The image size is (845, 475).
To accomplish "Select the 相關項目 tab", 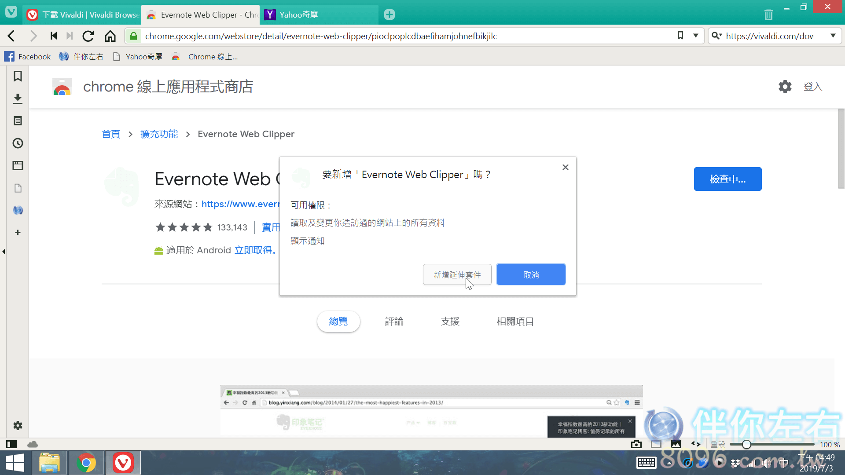I will pos(515,322).
